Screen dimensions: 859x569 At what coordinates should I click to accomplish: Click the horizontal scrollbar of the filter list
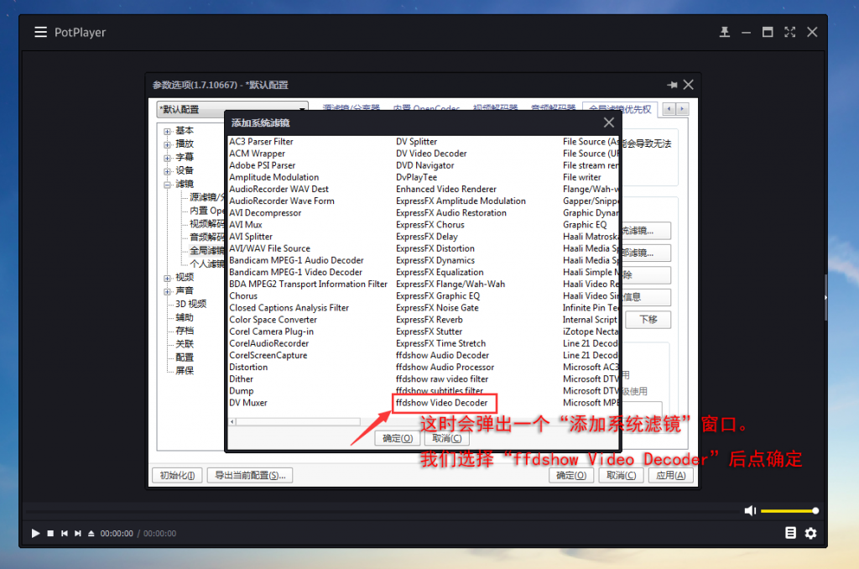[299, 421]
